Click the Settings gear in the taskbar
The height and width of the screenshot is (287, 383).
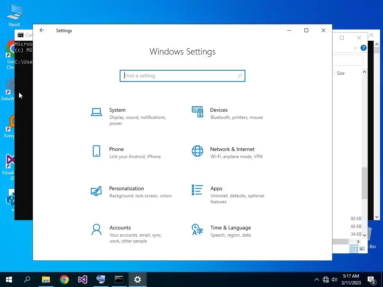point(138,280)
